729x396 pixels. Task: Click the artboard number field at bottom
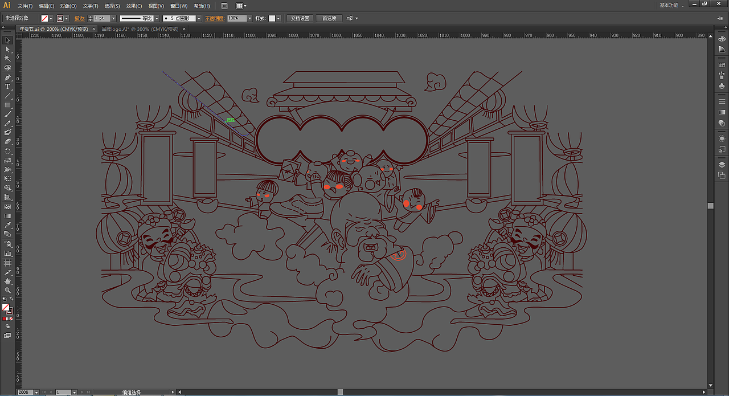click(63, 393)
